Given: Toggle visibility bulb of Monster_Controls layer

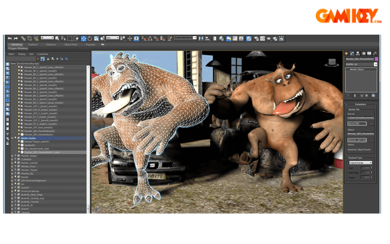Looking at the screenshot, I should 16,163.
